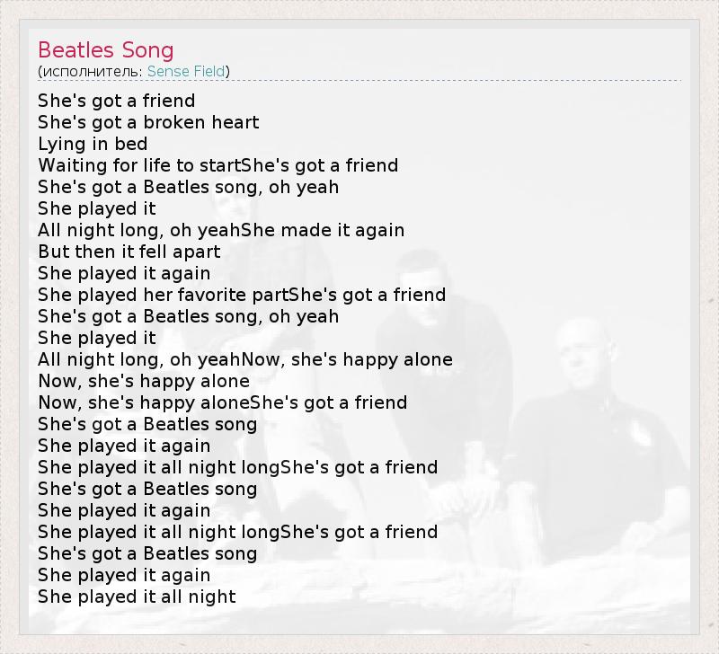Click the line "Now, she's happy aloneShe's got a friend"

222,402
